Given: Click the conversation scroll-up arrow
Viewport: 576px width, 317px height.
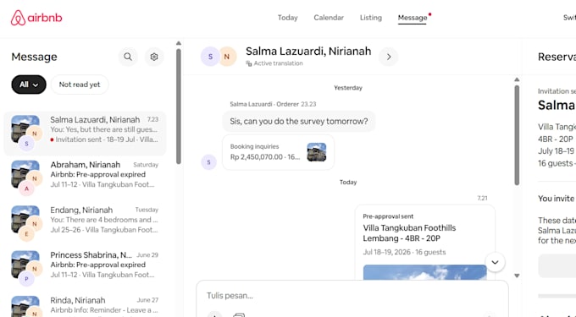Looking at the screenshot, I should [517, 79].
